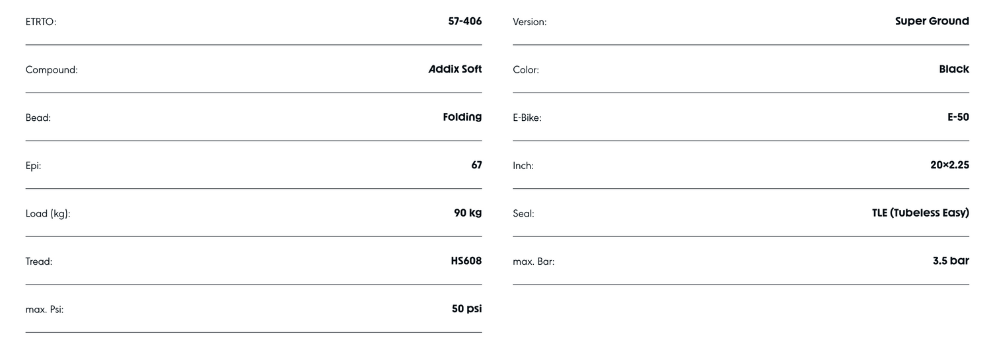Select the Epi value 67

[x=476, y=165]
